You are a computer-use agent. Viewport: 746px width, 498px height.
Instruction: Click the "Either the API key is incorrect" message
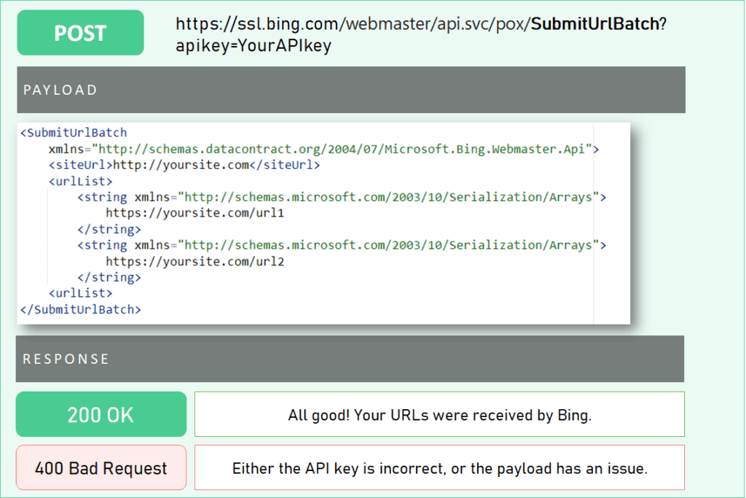[x=439, y=467]
